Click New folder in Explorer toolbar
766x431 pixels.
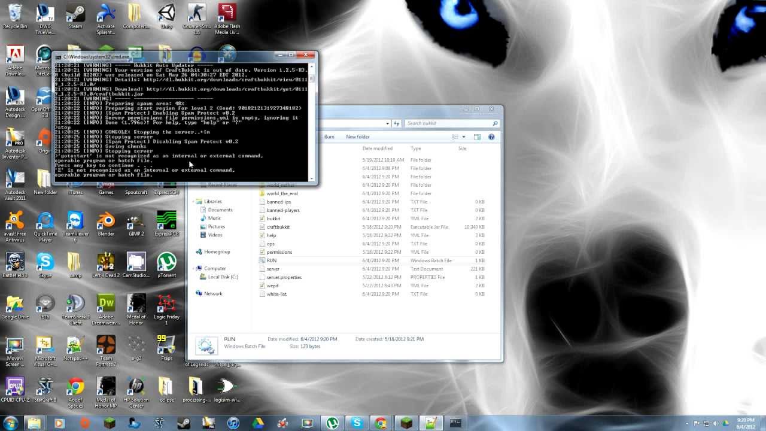coord(358,137)
